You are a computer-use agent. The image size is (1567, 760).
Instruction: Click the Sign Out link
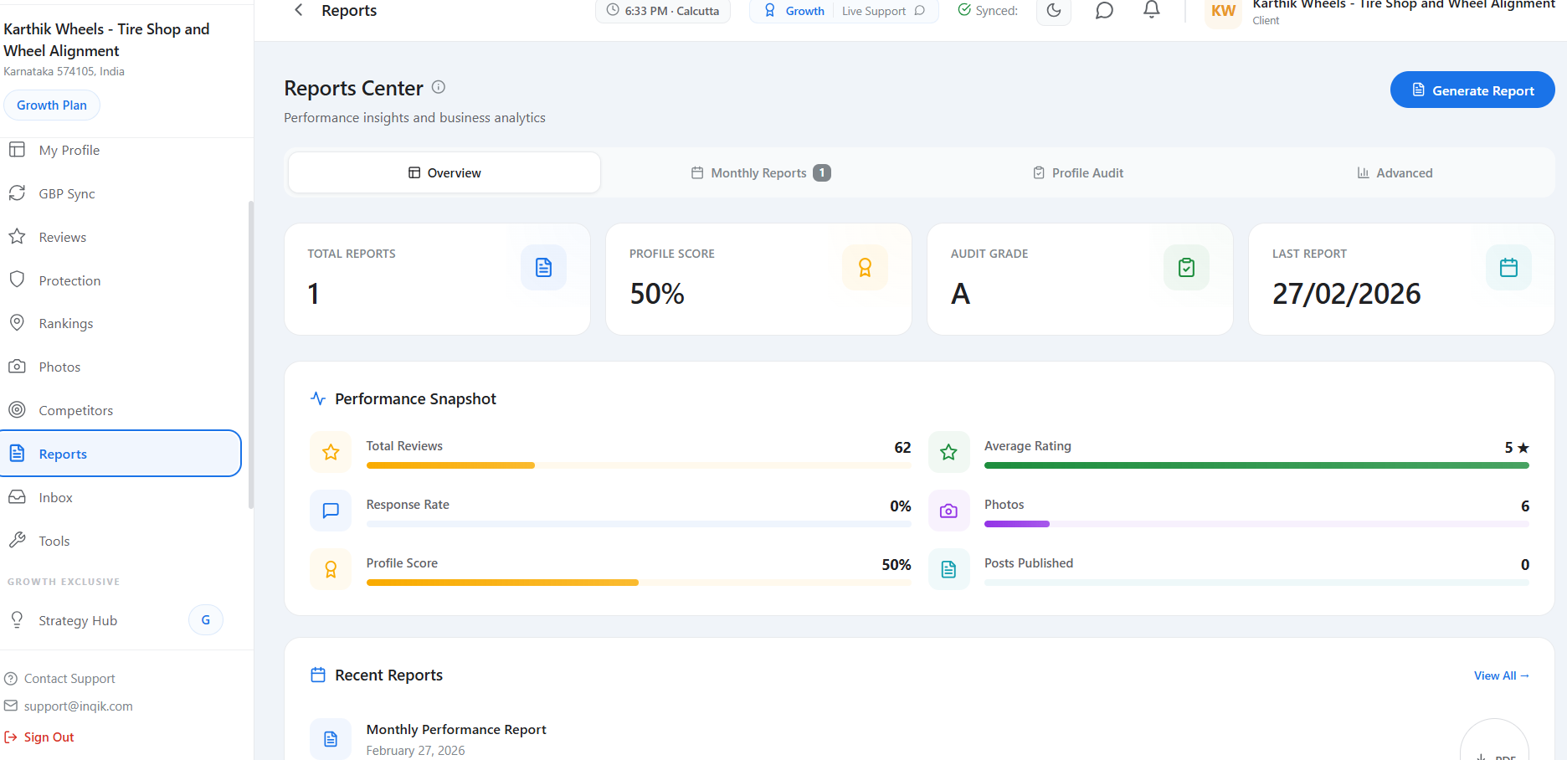tap(49, 737)
